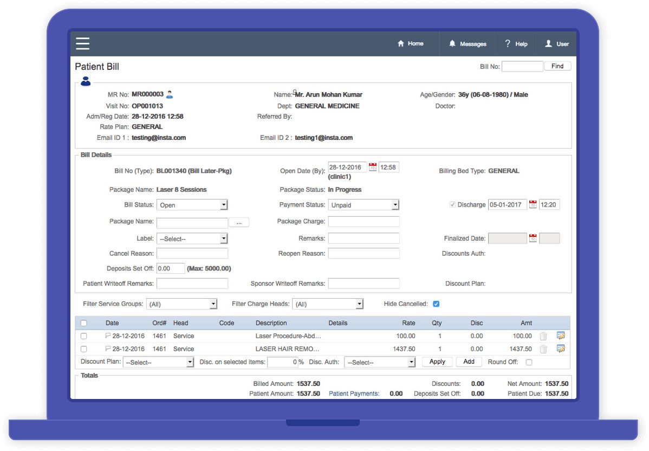Click the Package Charge input field
The width and height of the screenshot is (649, 451).
tap(364, 222)
